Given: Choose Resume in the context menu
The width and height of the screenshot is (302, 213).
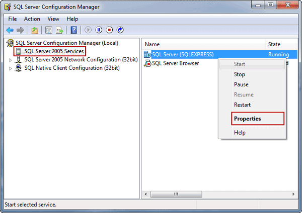Looking at the screenshot, I should [252, 94].
